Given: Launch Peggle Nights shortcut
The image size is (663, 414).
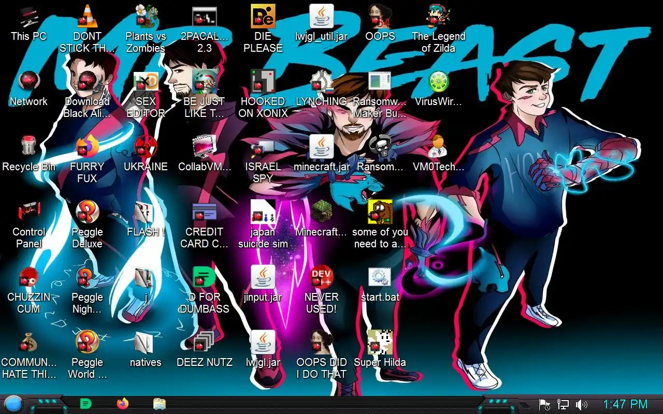Looking at the screenshot, I should point(87,278).
